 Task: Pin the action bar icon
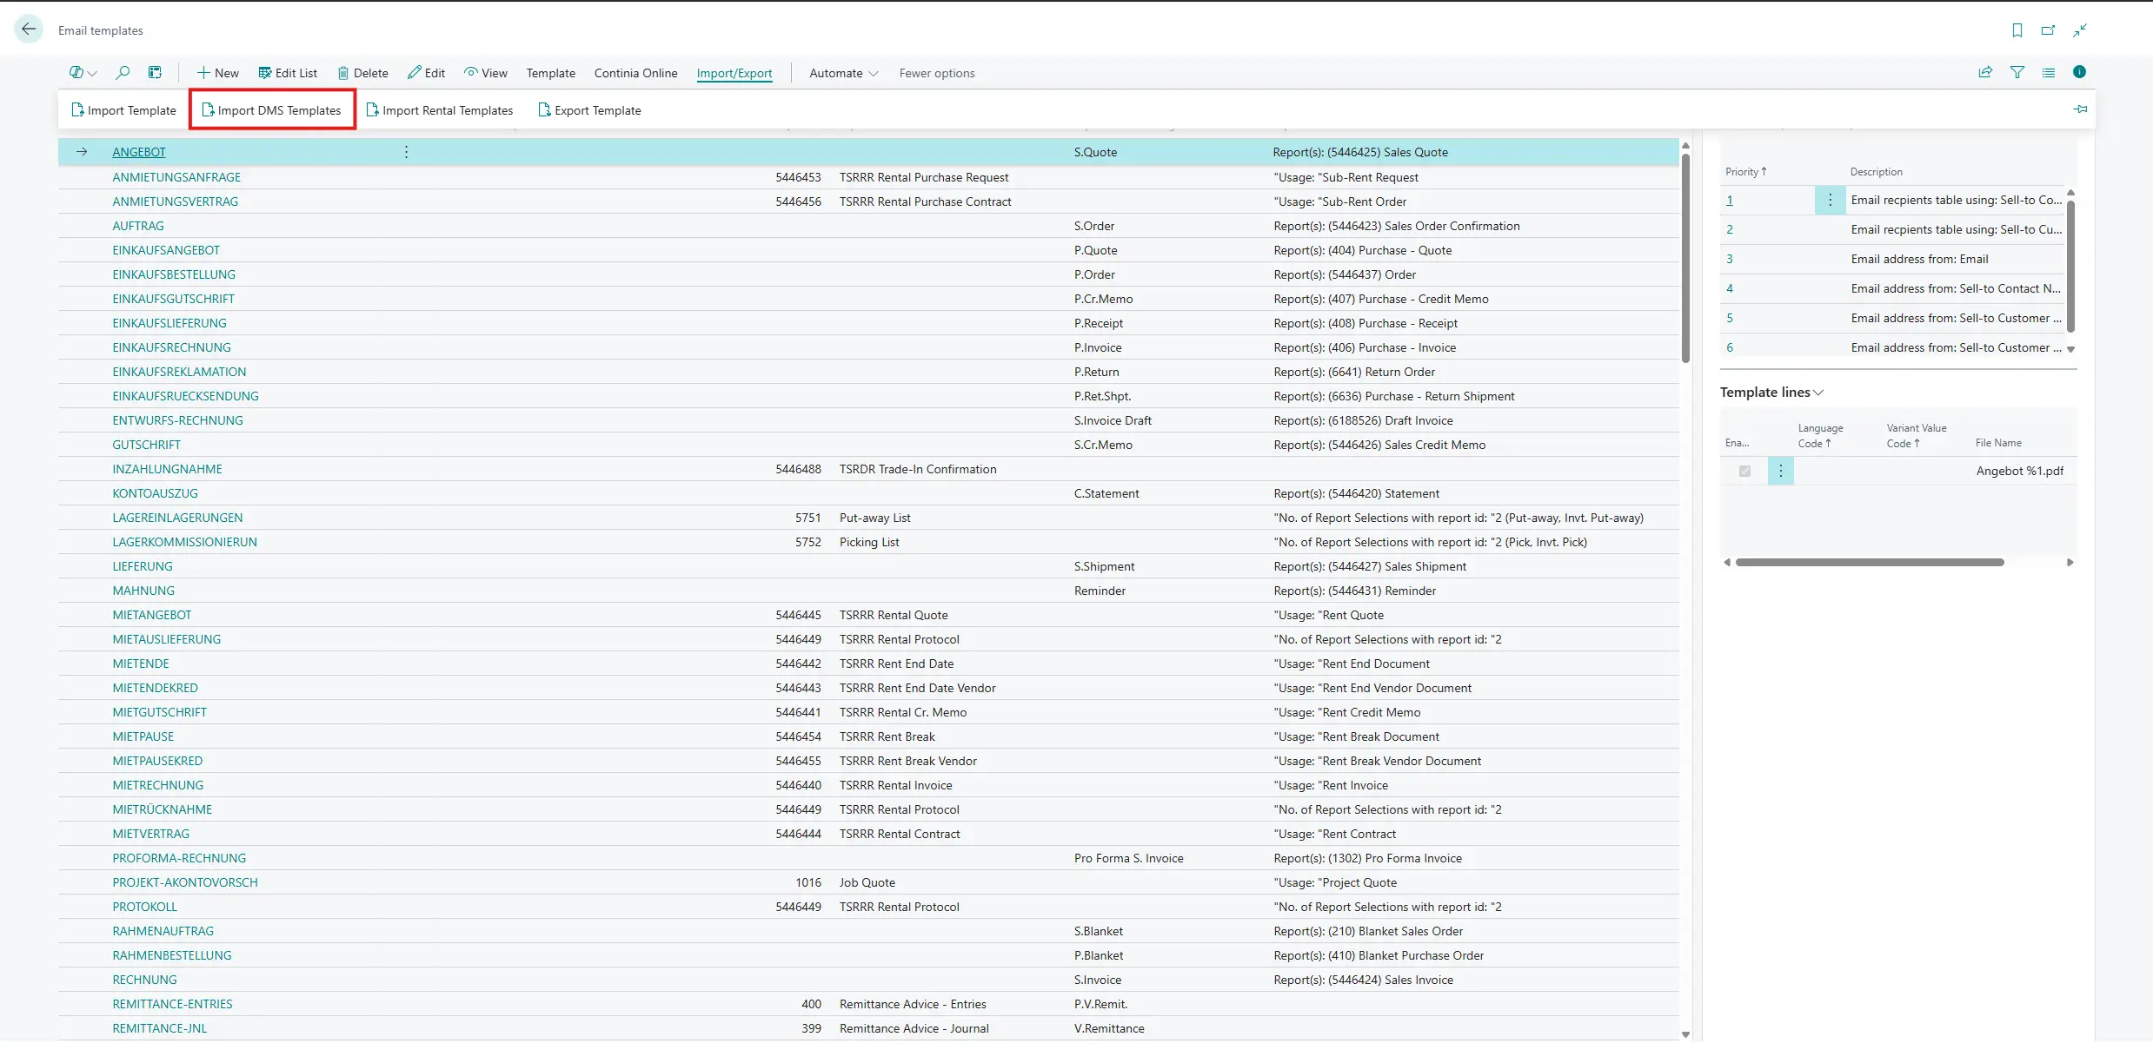pyautogui.click(x=2080, y=109)
